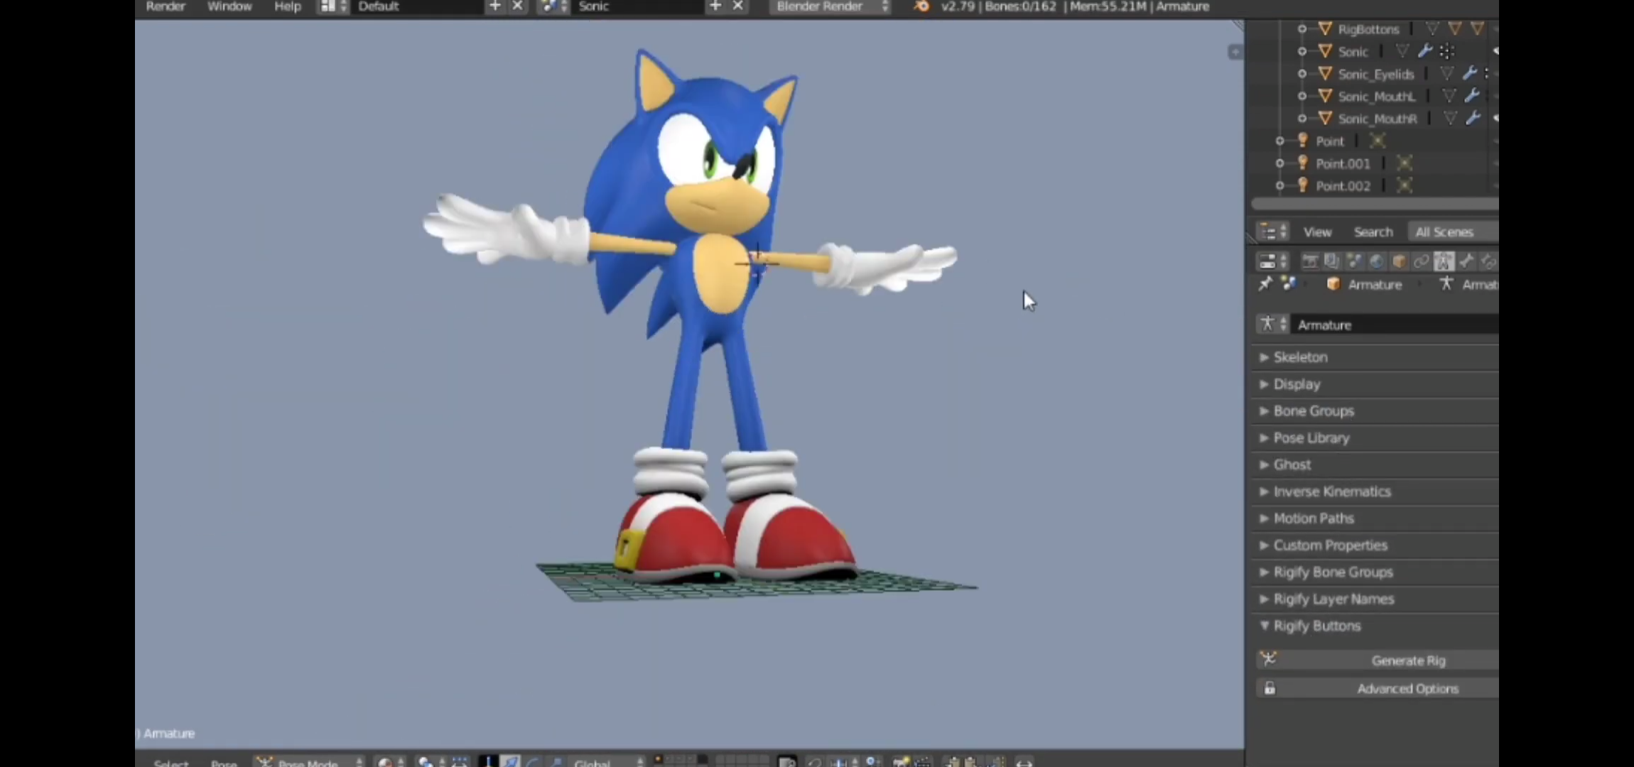Open the Object Constraints properties tab
The image size is (1634, 767).
pyautogui.click(x=1421, y=261)
